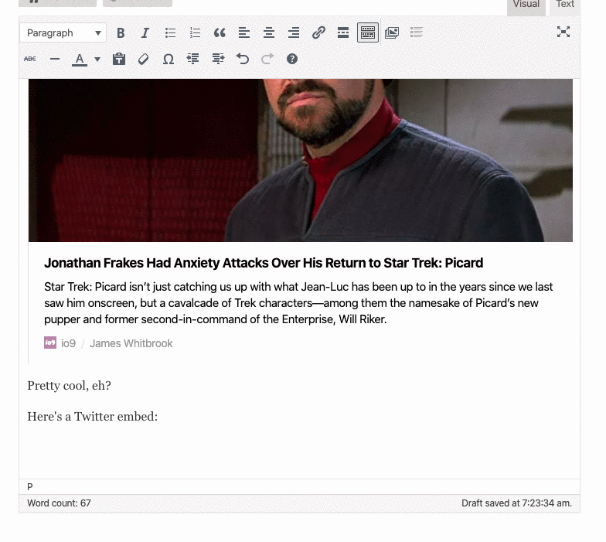Switch to the Text editor tab
This screenshot has height=542, width=606.
point(564,5)
